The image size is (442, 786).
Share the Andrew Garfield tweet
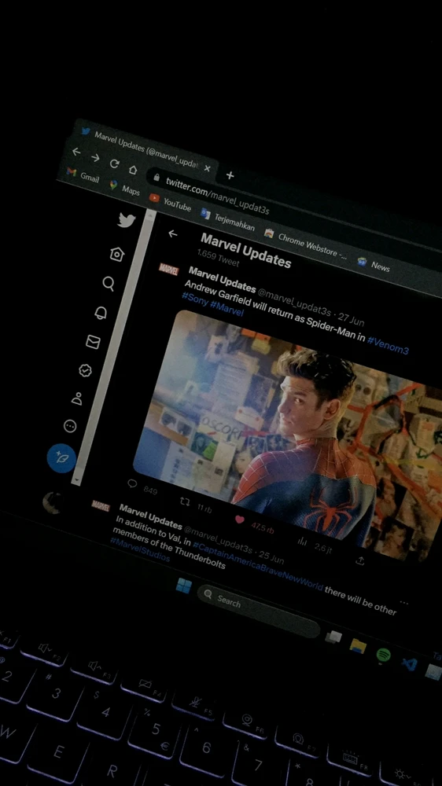coord(359,560)
